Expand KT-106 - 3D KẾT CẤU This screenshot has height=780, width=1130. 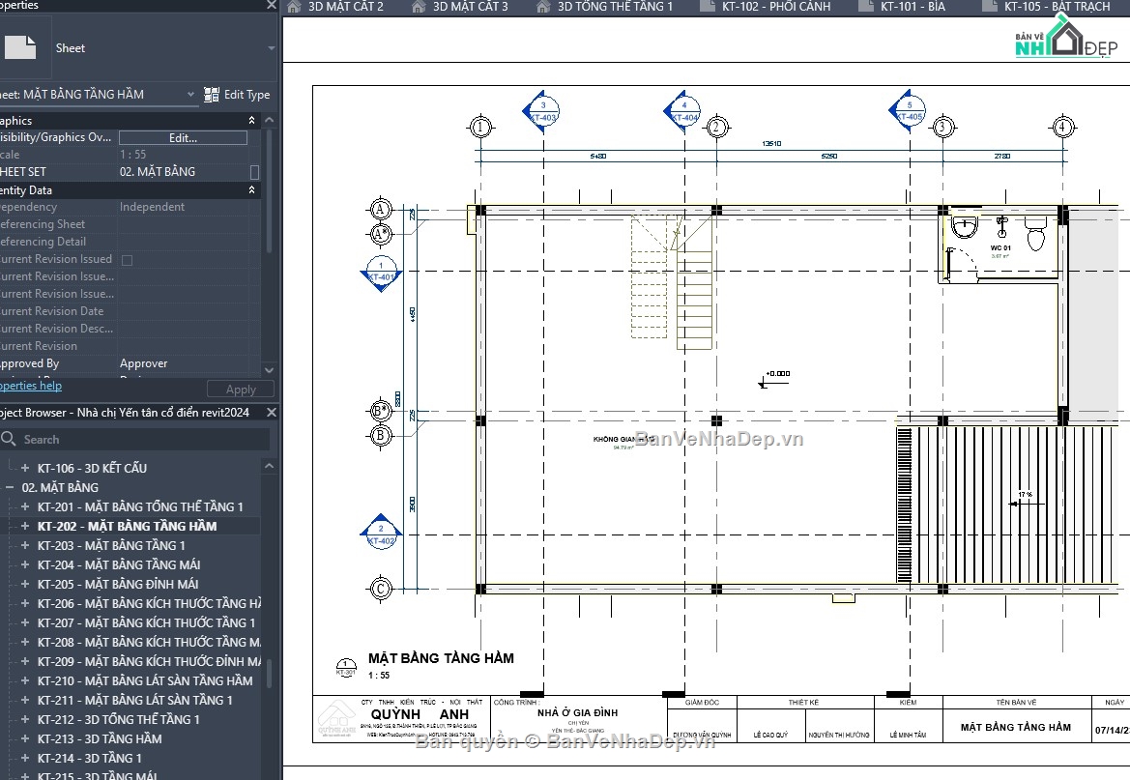25,468
